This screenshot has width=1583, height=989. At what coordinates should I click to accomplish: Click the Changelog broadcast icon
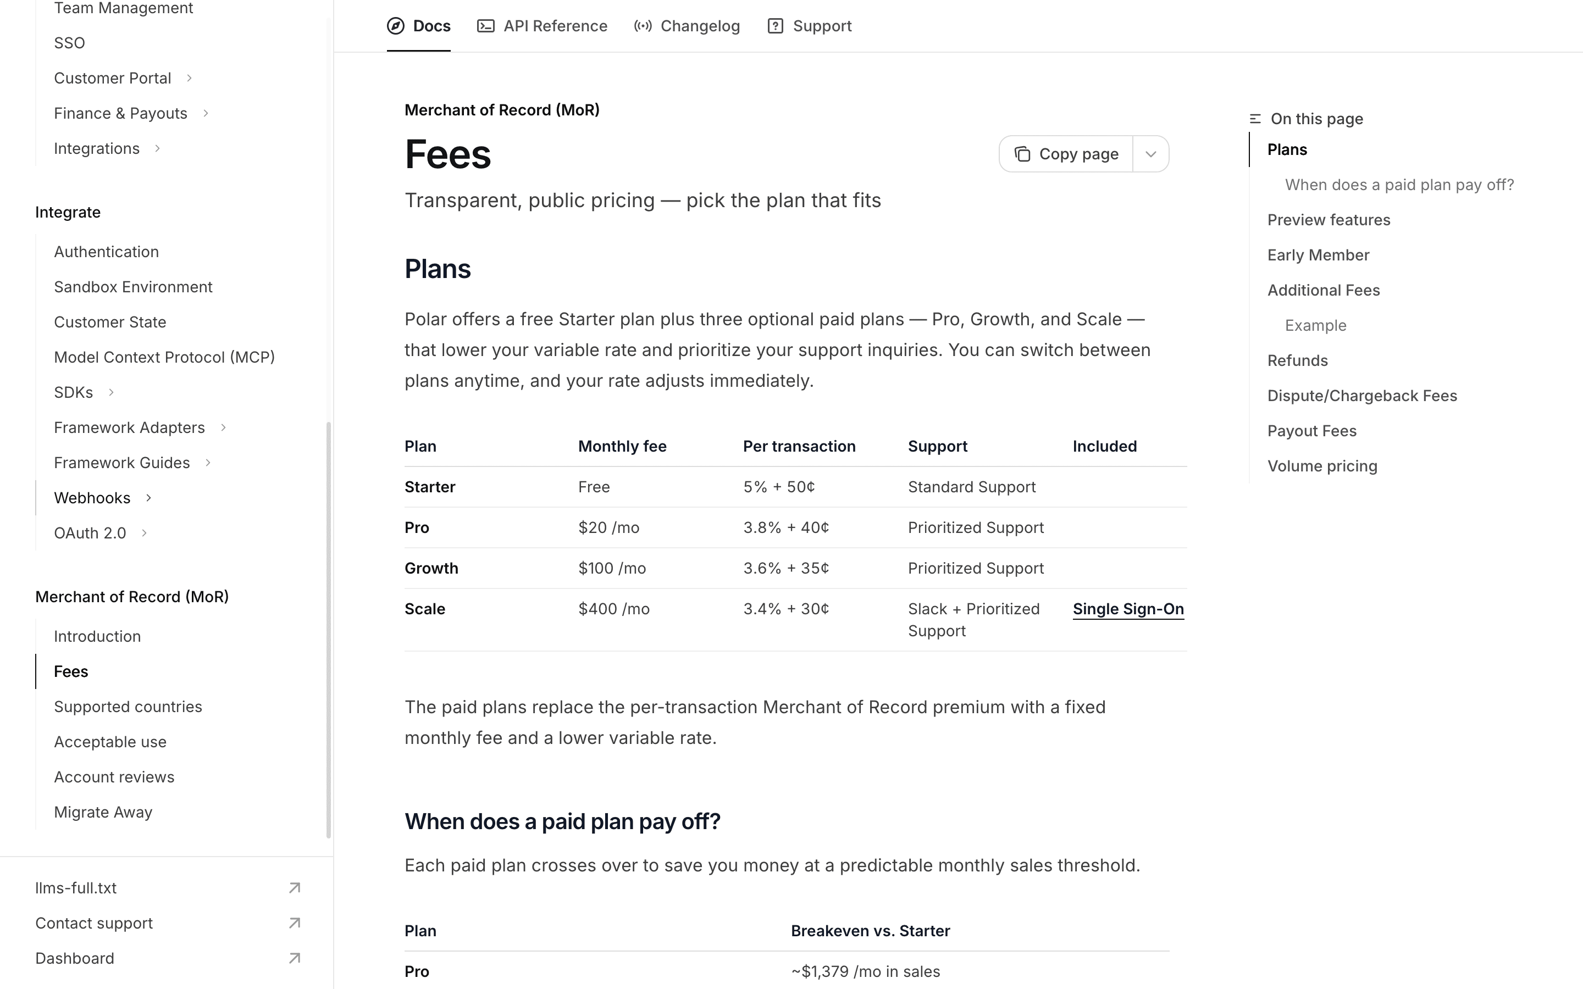(643, 26)
